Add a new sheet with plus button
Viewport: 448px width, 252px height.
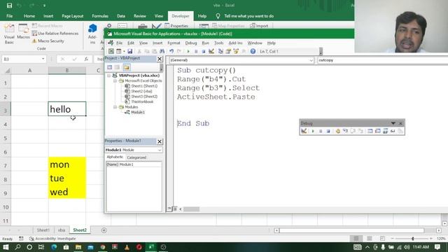(104, 230)
